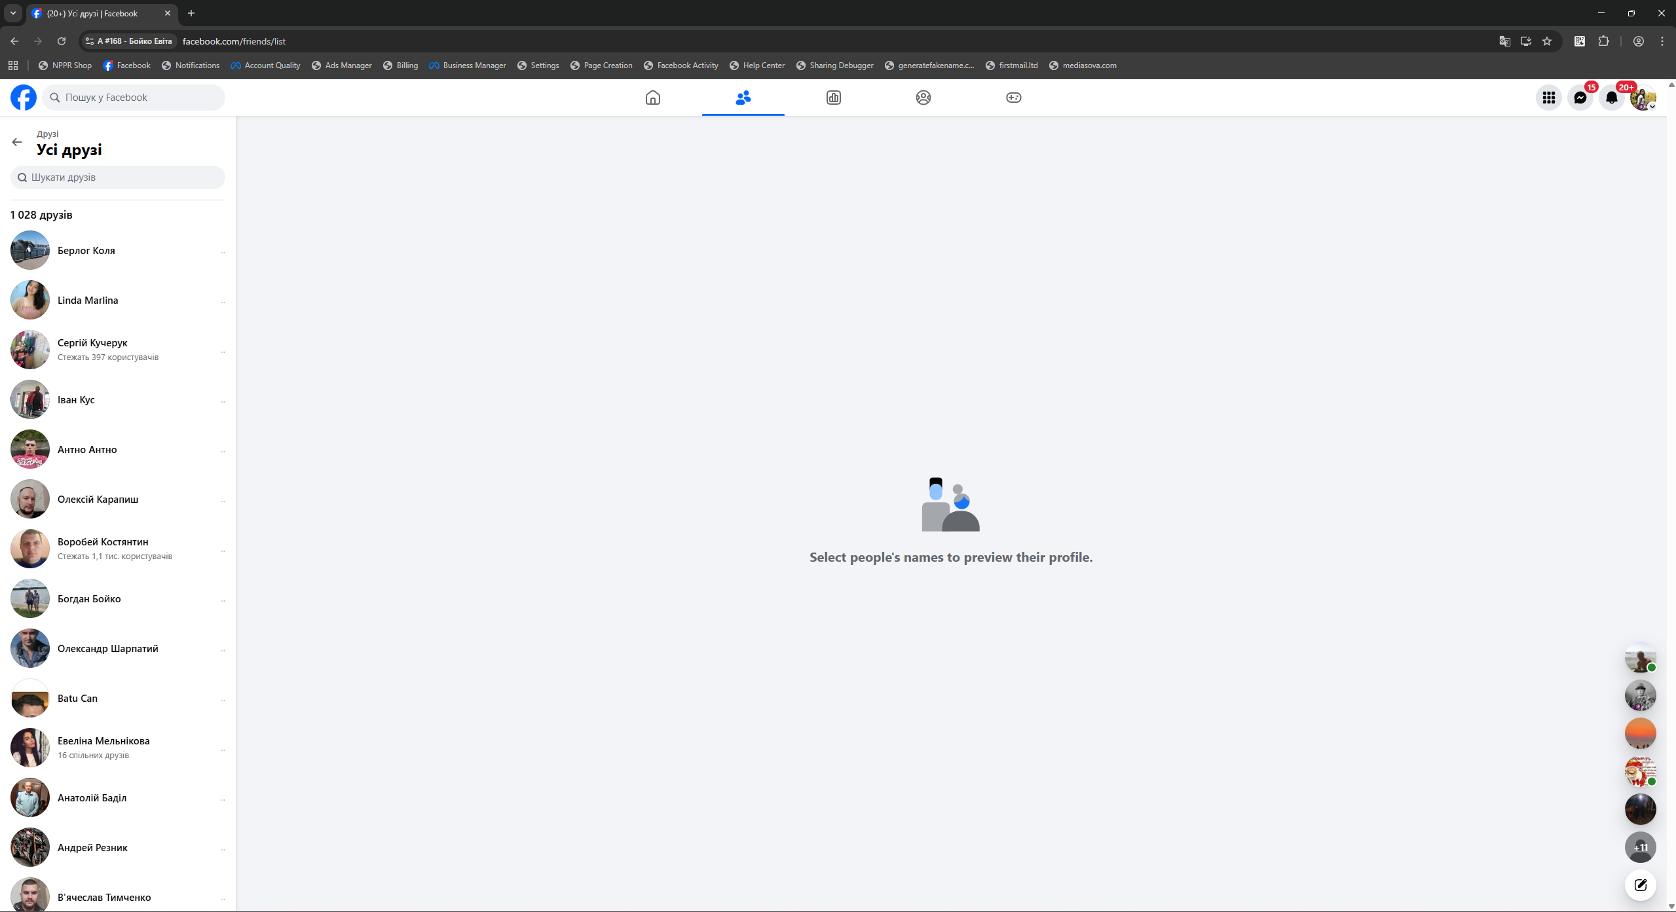Screen dimensions: 1676x912
Task: Open account menu via profile avatar
Action: 1643,98
